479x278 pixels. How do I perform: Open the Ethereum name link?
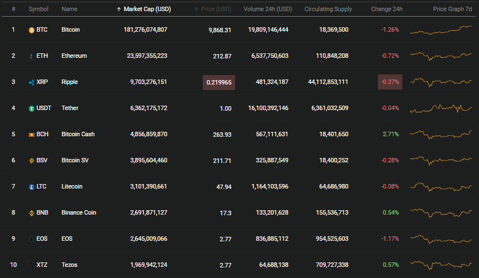point(74,56)
